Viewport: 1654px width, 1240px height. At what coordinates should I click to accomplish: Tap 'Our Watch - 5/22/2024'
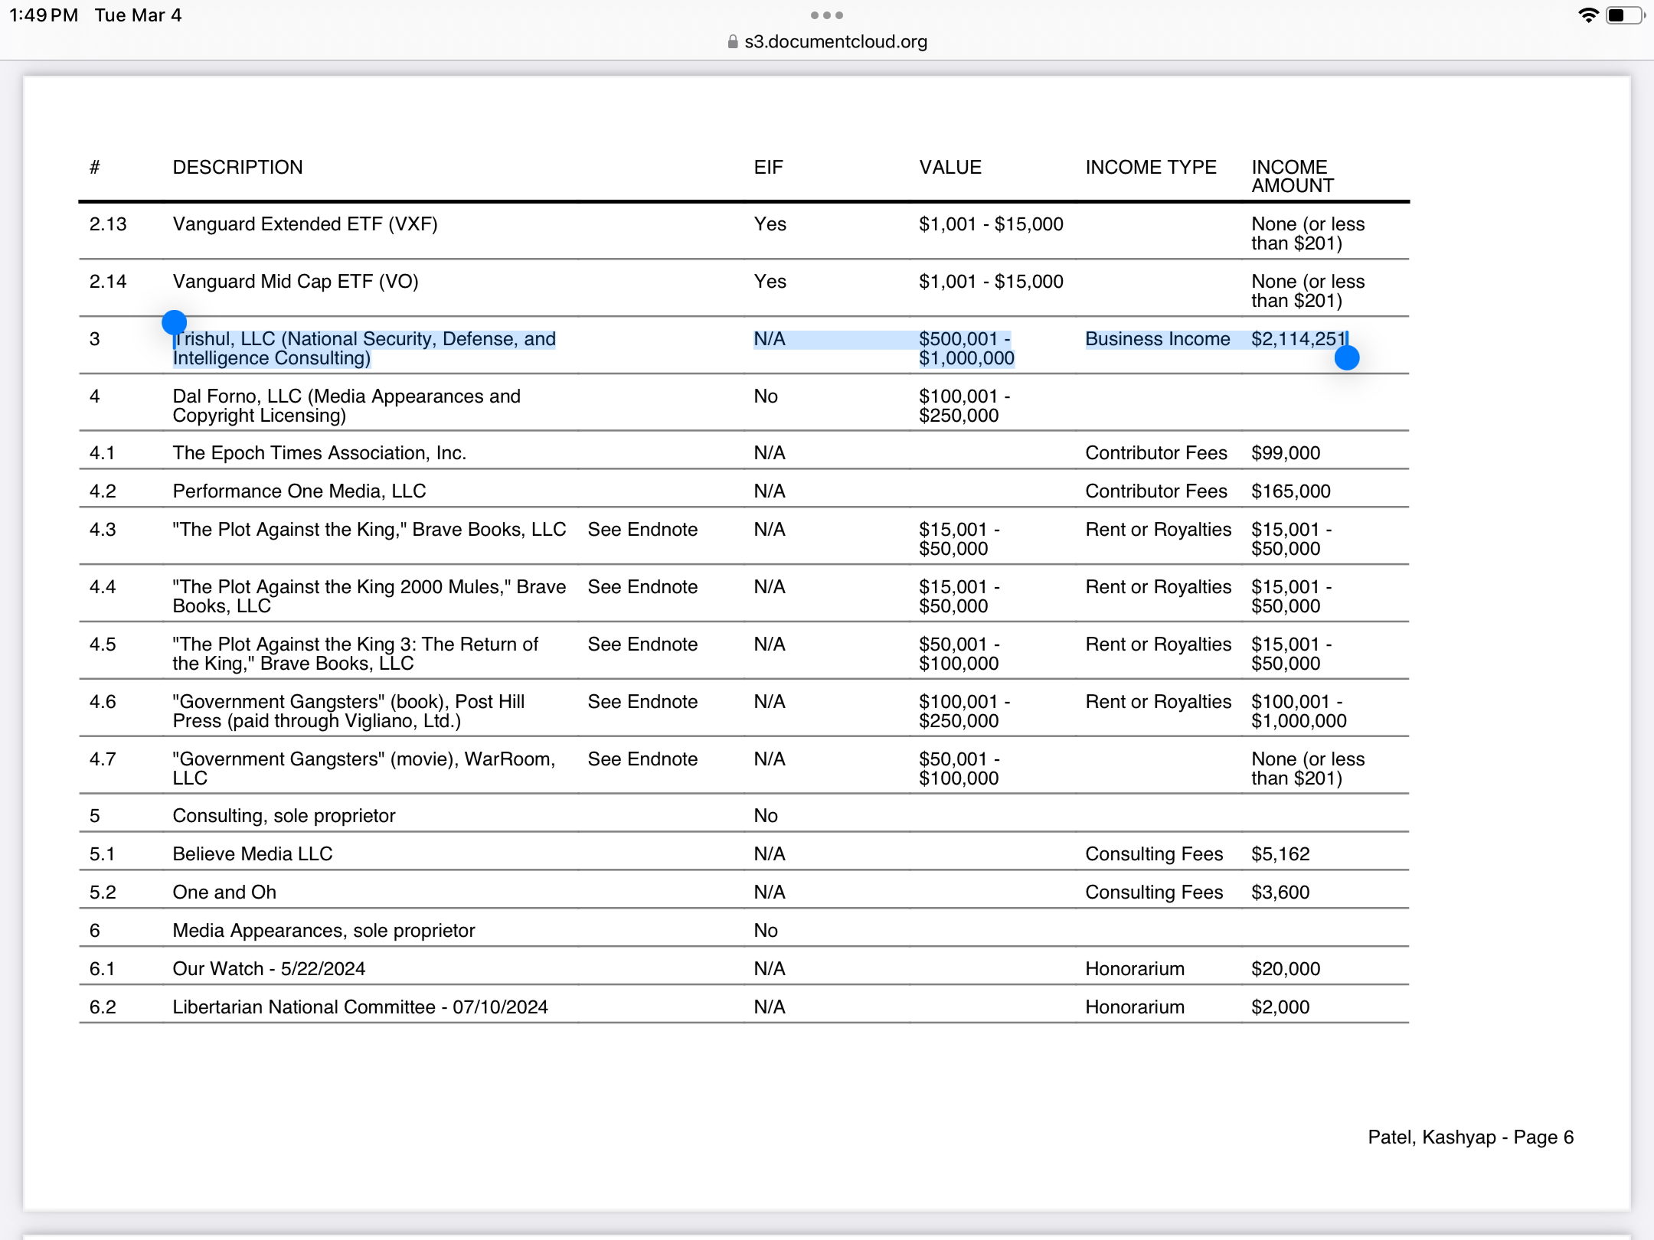(x=269, y=969)
